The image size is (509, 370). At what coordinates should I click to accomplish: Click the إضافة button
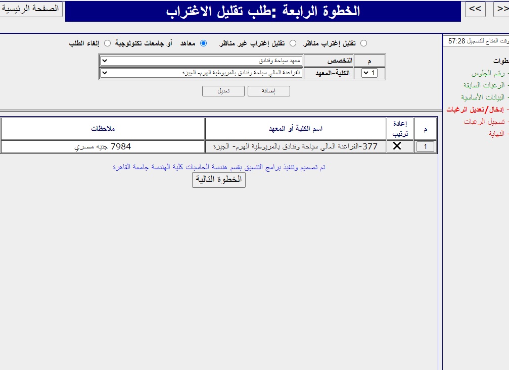(x=269, y=91)
